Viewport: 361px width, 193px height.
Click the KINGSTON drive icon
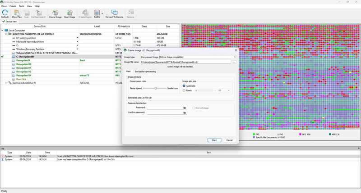(10, 34)
